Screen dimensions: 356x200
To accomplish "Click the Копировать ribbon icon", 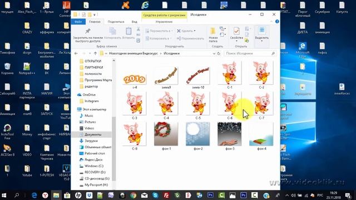I will pos(112,33).
